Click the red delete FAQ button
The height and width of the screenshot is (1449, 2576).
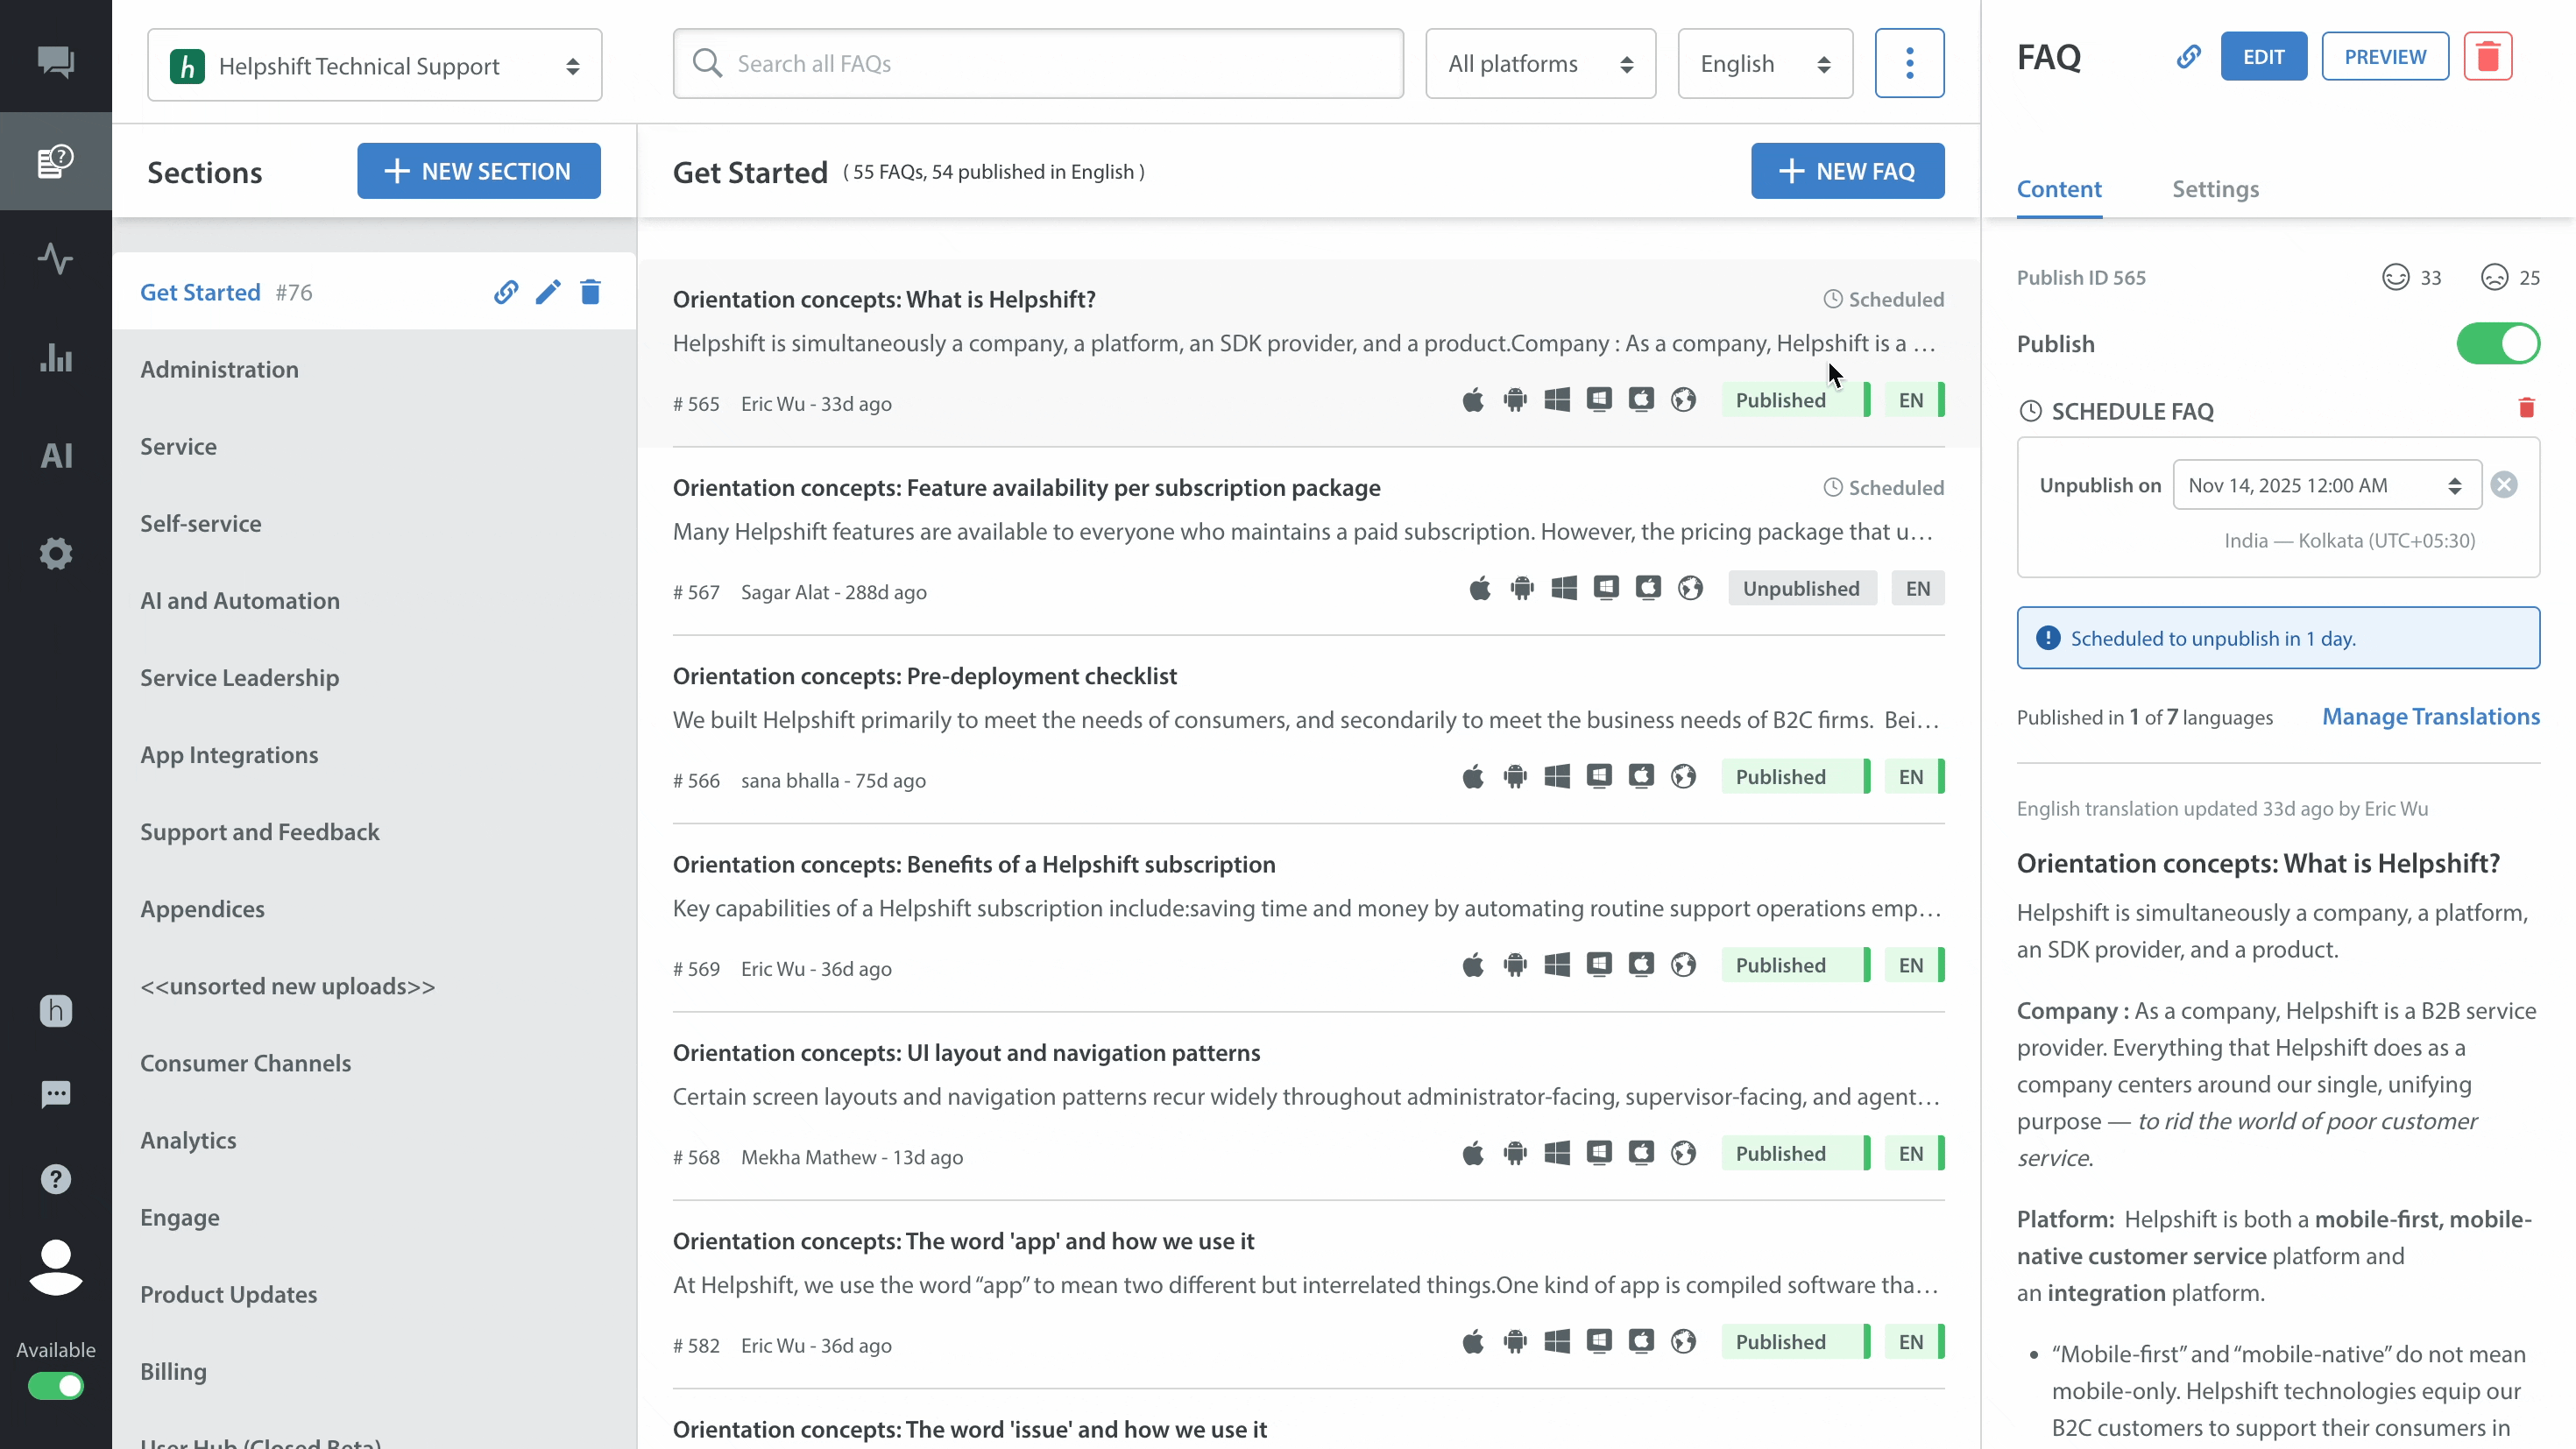pyautogui.click(x=2487, y=57)
